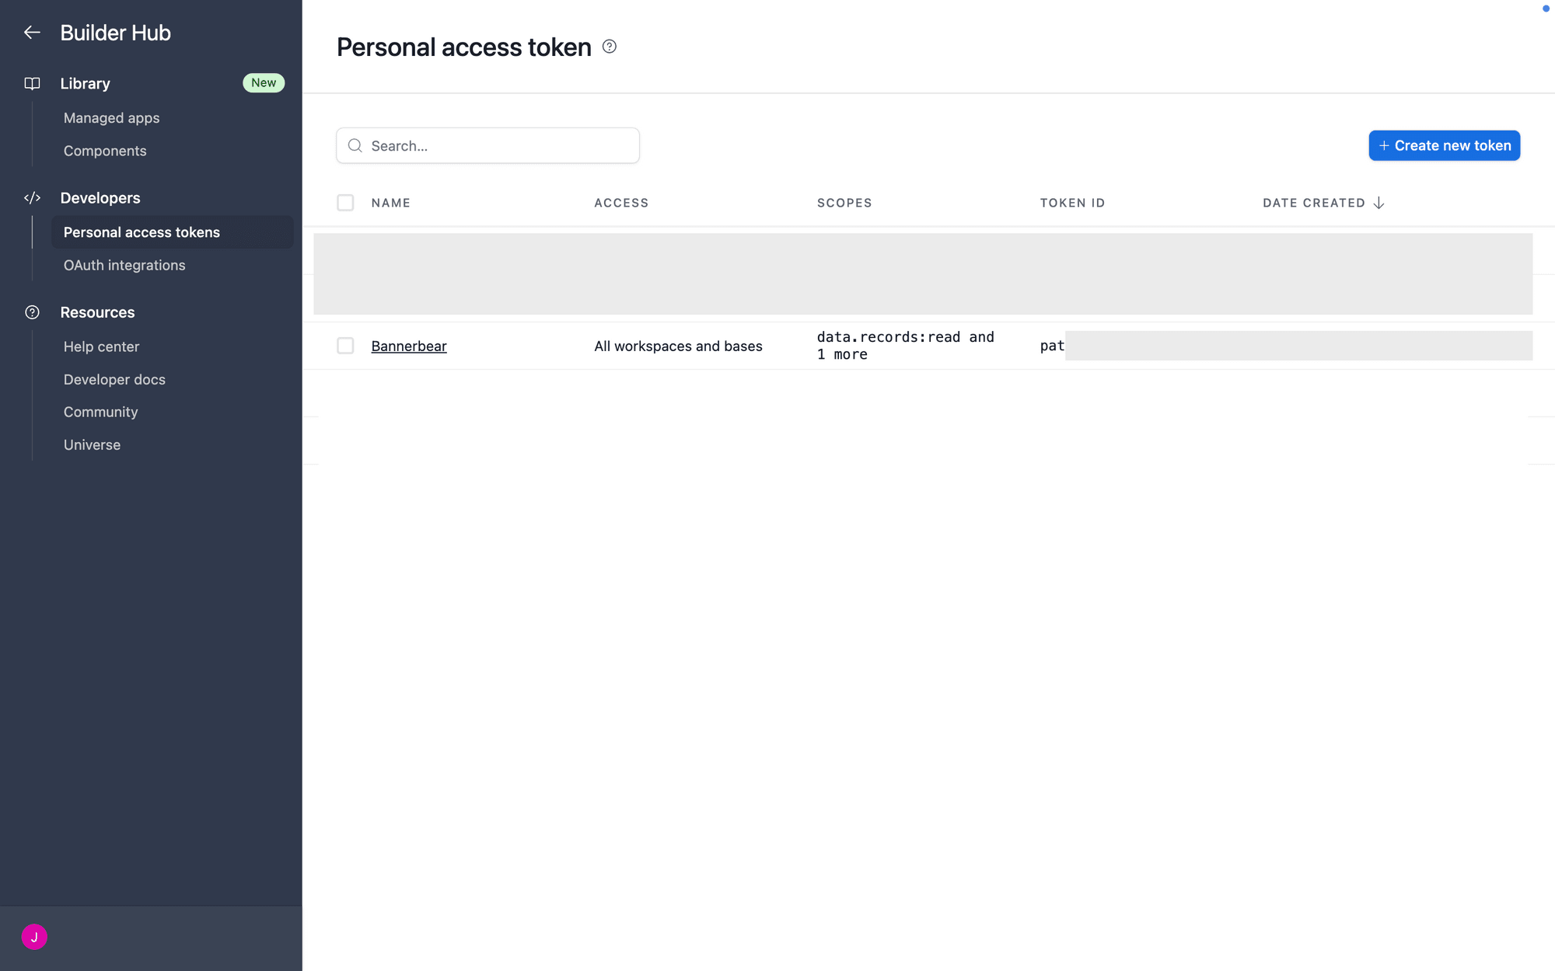
Task: Click the pink J profile avatar
Action: pos(33,937)
